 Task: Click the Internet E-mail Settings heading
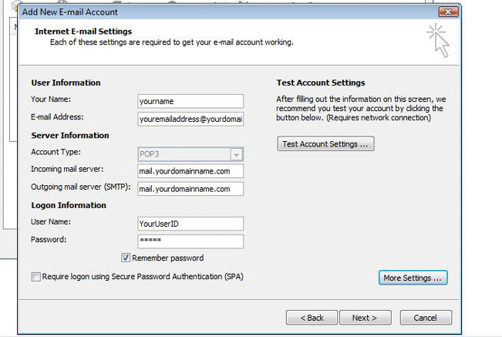pyautogui.click(x=83, y=32)
